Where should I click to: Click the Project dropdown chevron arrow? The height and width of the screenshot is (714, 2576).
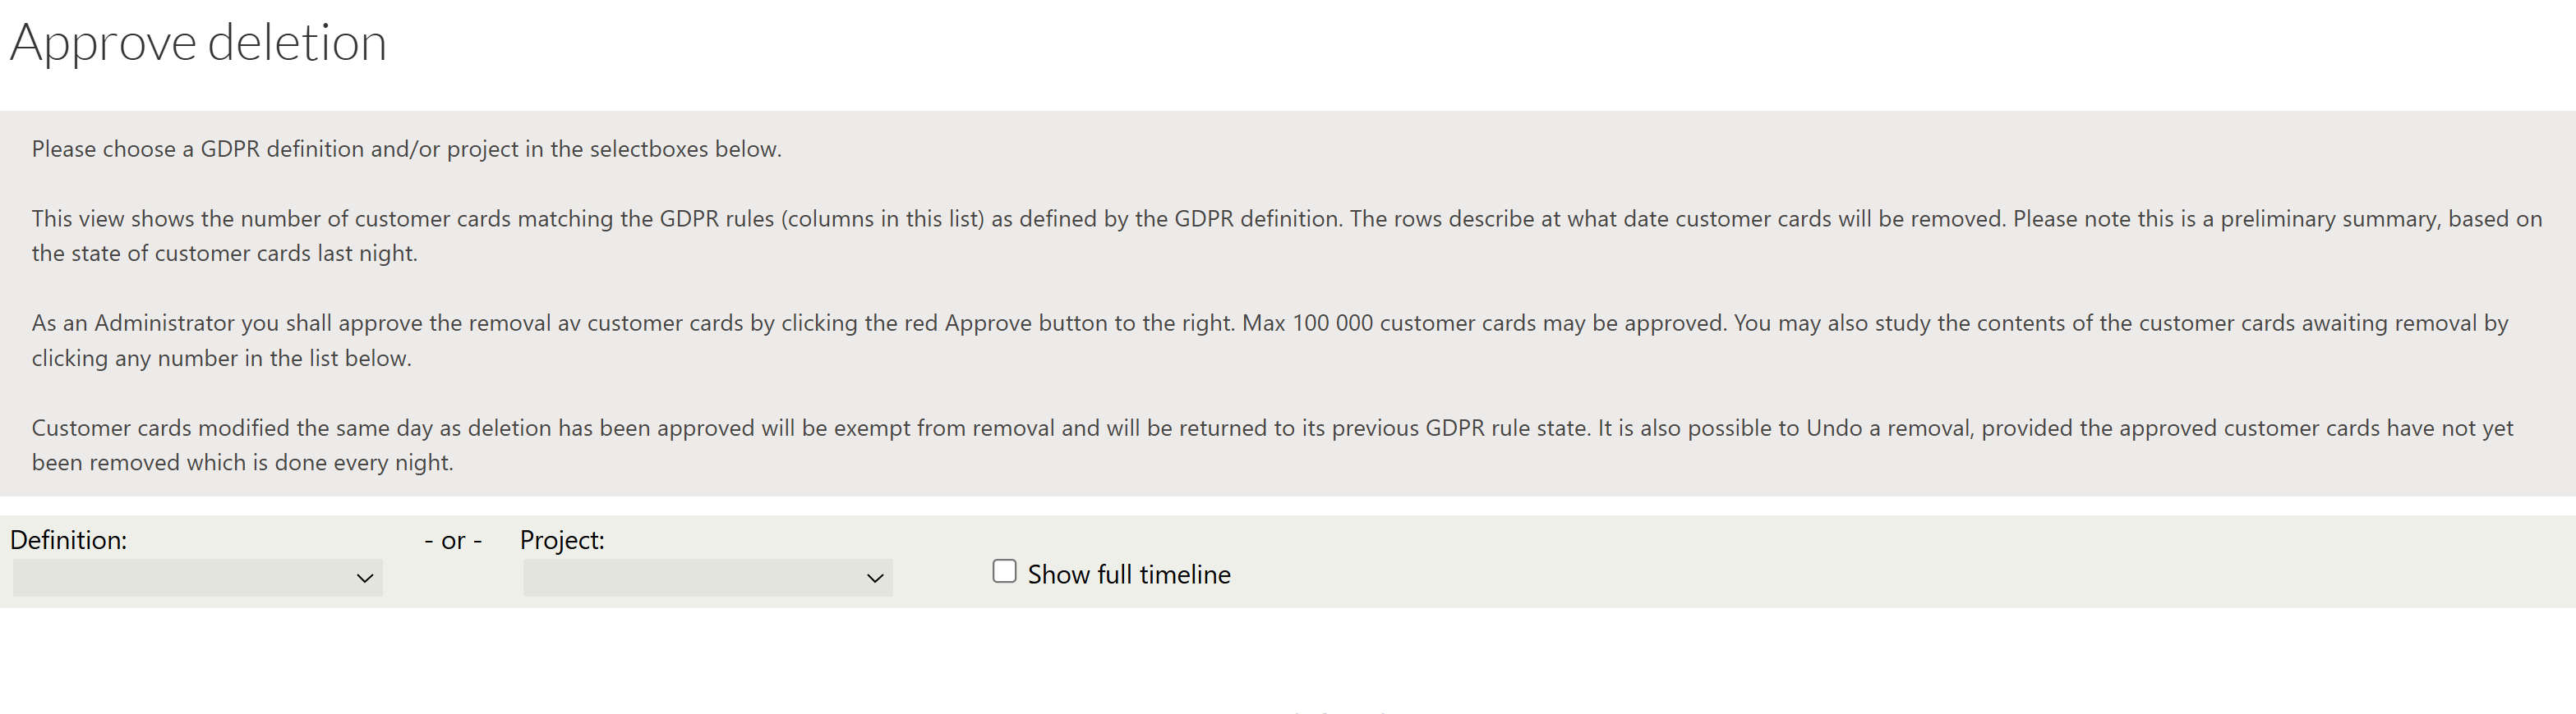tap(875, 579)
